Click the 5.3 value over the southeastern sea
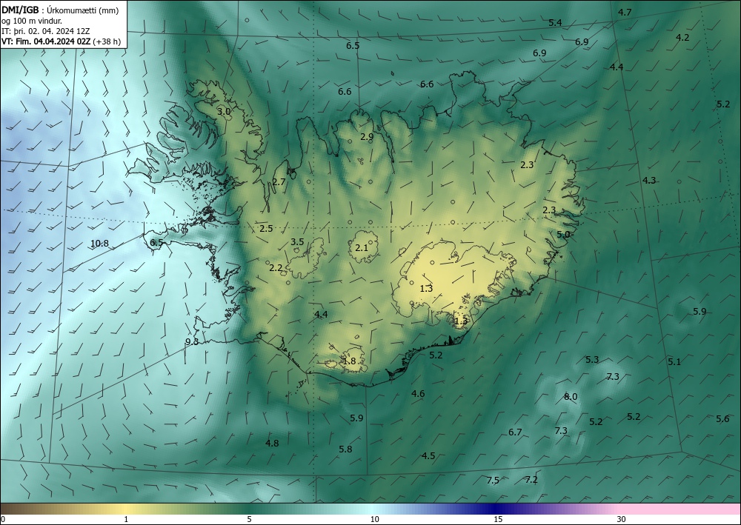 point(592,360)
